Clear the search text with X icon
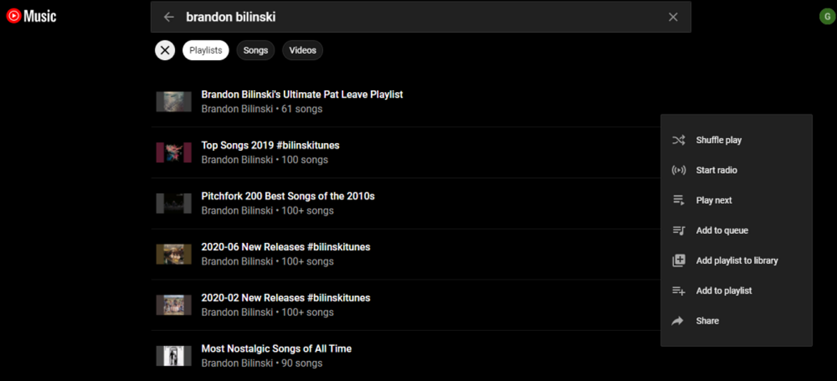The width and height of the screenshot is (837, 381). [672, 17]
